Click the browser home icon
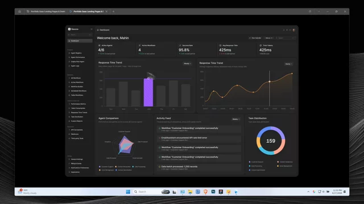Image resolution: width=364 pixels, height=204 pixels. point(20,11)
